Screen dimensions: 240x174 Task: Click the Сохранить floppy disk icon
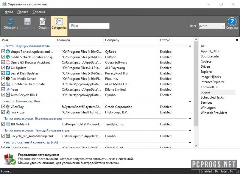[27, 21]
